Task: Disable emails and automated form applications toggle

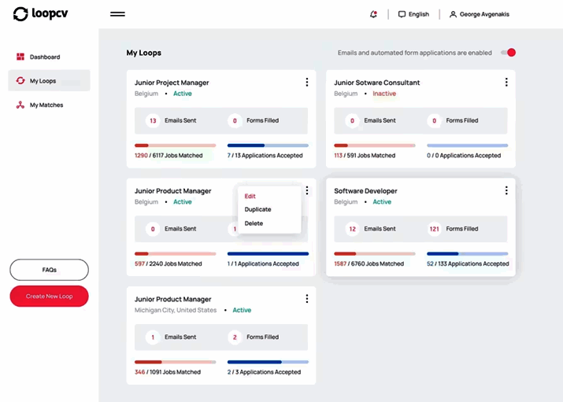Action: point(508,53)
